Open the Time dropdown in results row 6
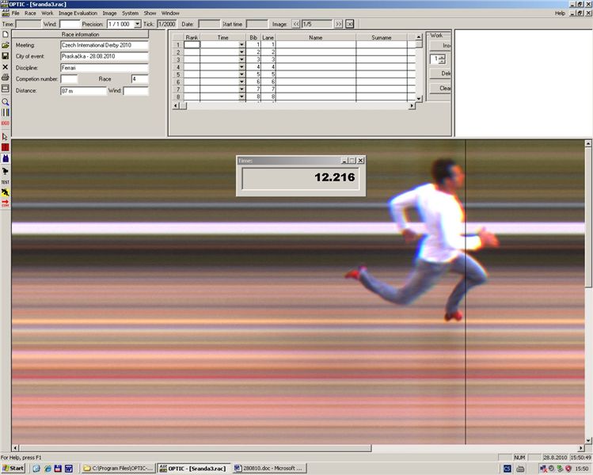593x475 pixels. coord(241,82)
